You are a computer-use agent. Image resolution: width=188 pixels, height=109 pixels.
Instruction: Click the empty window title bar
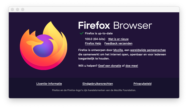tap(102, 9)
